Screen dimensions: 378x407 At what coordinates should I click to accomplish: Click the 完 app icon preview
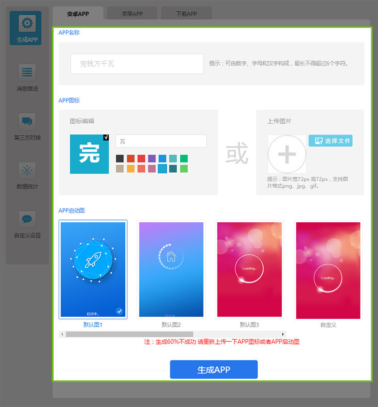tap(89, 154)
